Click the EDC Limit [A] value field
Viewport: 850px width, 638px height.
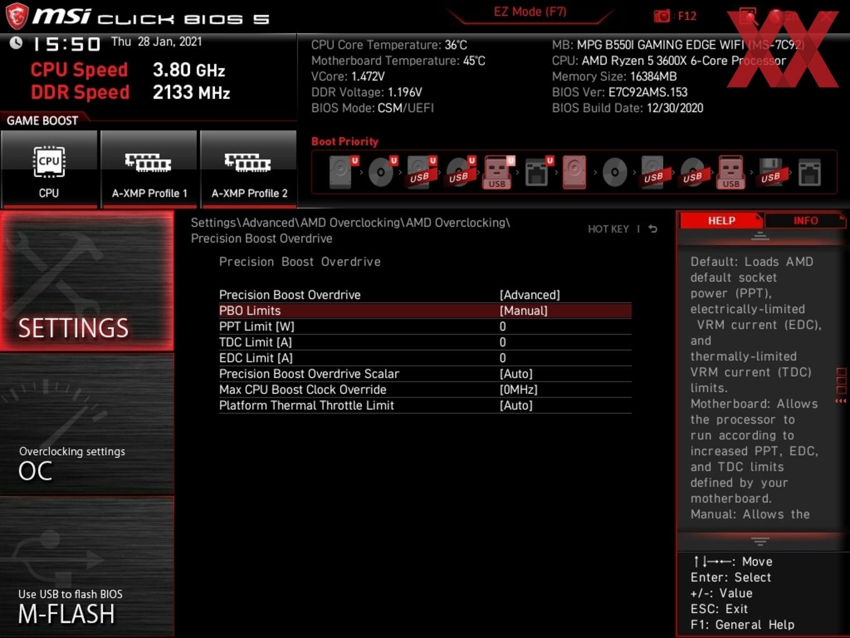[502, 358]
